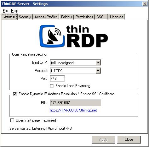Open the Help menu
The height and width of the screenshot is (147, 149).
click(14, 11)
